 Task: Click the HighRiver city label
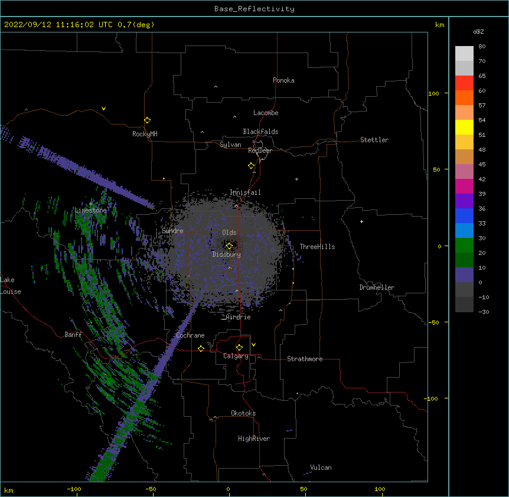pos(254,439)
